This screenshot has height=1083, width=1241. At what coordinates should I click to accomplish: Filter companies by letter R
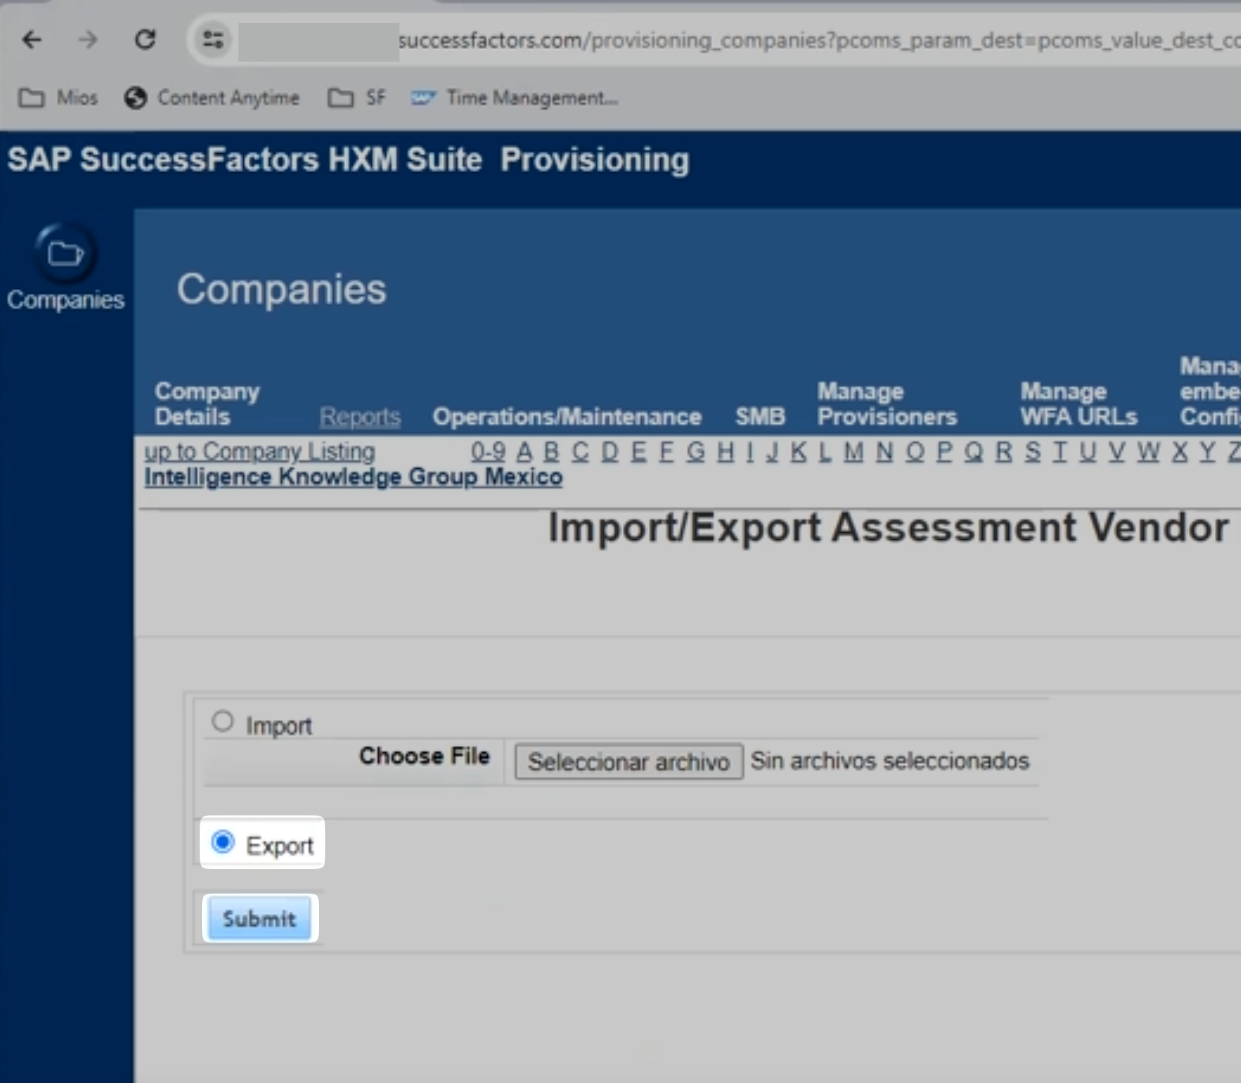click(x=1003, y=452)
